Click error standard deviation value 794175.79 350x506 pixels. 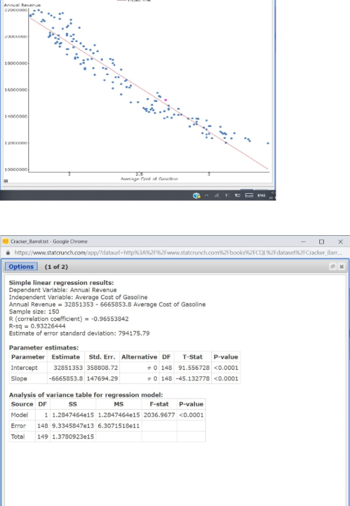[x=134, y=333]
